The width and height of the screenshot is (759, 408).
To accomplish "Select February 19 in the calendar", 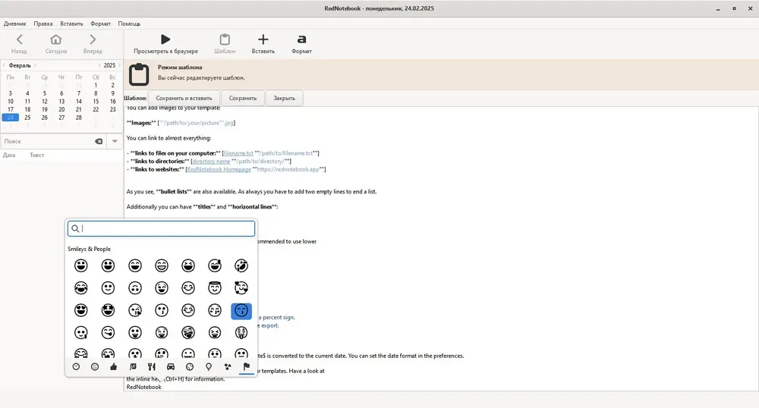I will (x=45, y=110).
